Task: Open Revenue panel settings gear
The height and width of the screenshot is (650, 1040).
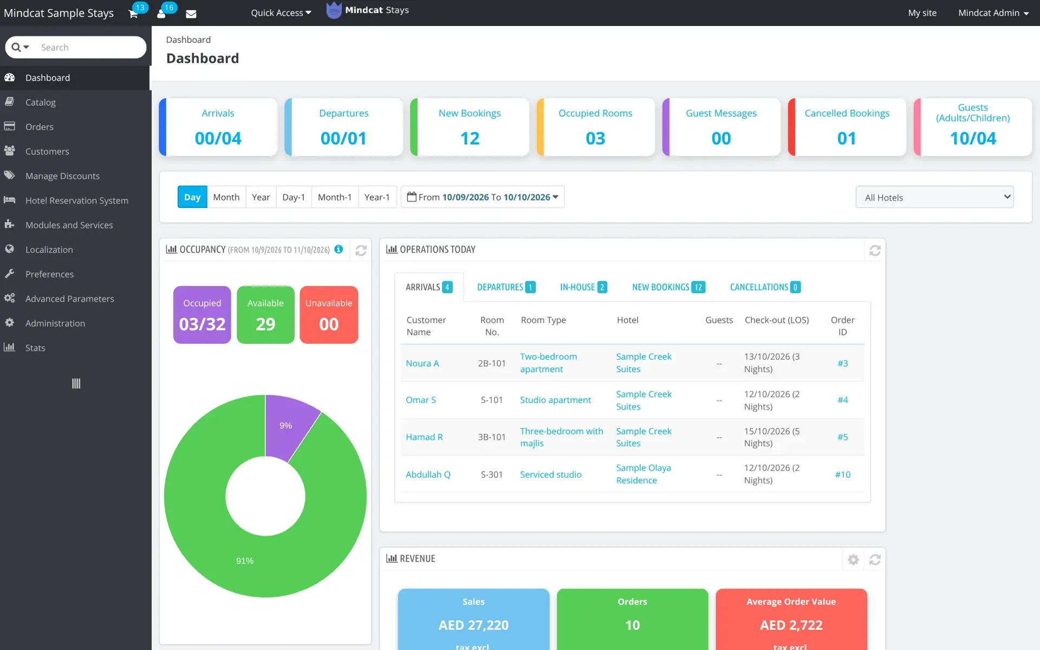Action: pyautogui.click(x=853, y=560)
